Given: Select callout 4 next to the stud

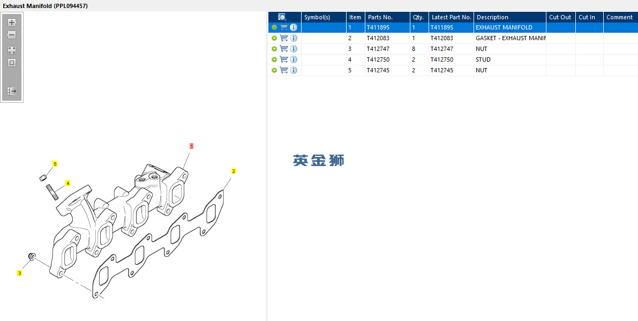Looking at the screenshot, I should click(68, 183).
